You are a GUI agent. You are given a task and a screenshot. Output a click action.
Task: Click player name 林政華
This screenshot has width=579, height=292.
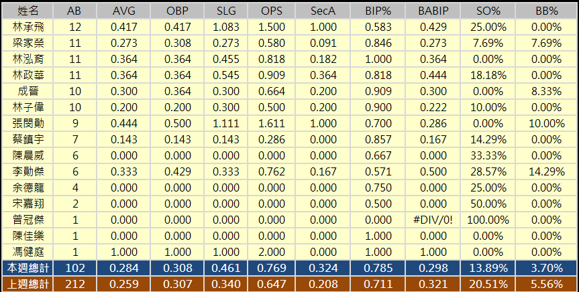[28, 75]
